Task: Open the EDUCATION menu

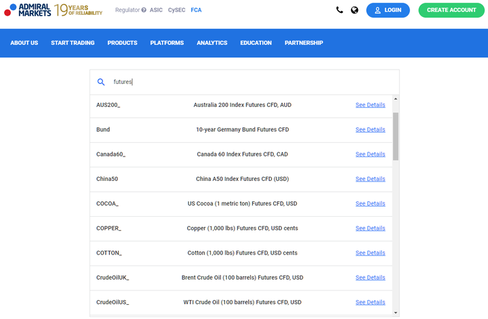Action: point(256,43)
